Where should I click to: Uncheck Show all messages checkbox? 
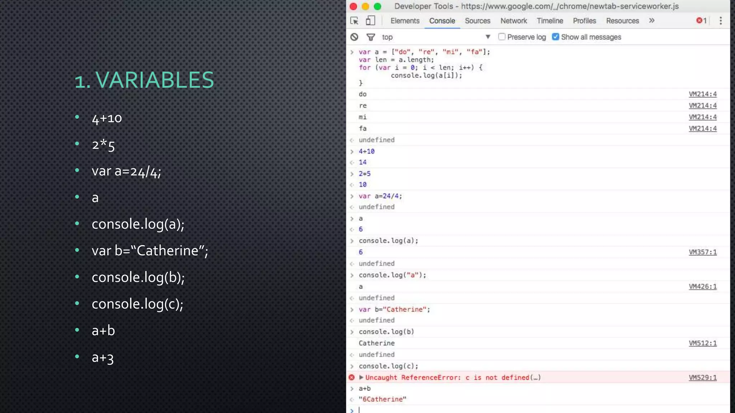(556, 37)
